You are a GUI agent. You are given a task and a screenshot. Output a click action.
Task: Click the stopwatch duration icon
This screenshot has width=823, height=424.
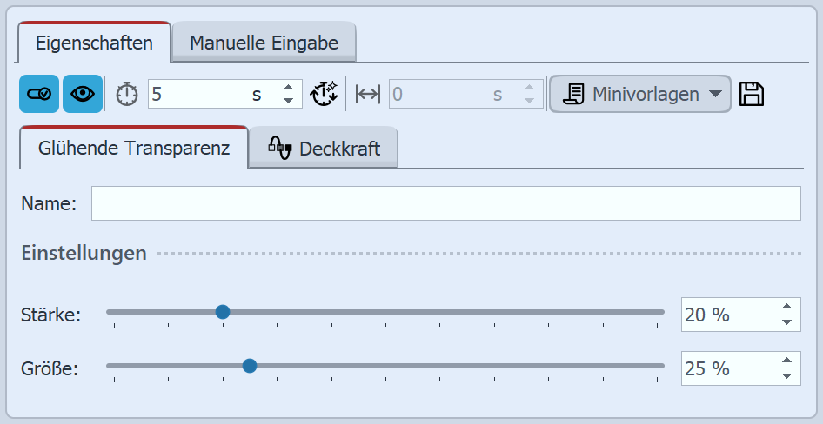[127, 95]
